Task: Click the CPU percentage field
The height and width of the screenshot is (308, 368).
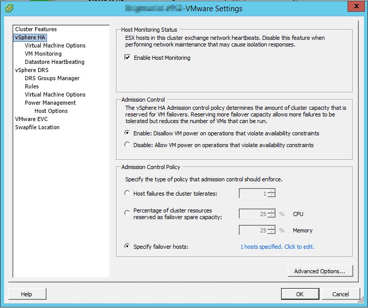Action: tap(253, 214)
